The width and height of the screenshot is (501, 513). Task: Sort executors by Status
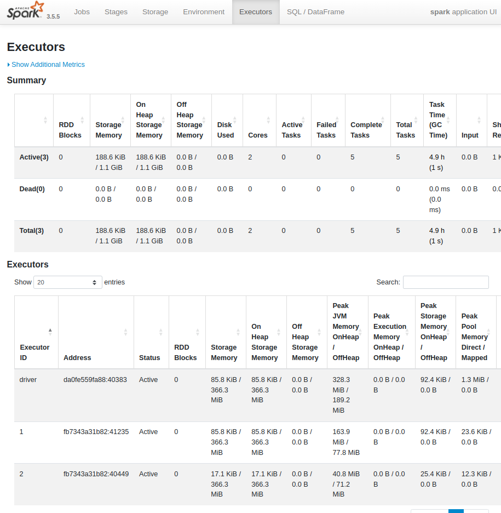click(151, 332)
